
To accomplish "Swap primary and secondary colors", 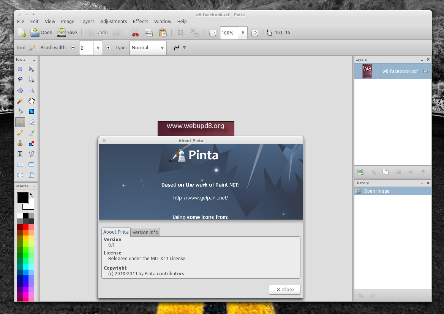I will coord(32,195).
